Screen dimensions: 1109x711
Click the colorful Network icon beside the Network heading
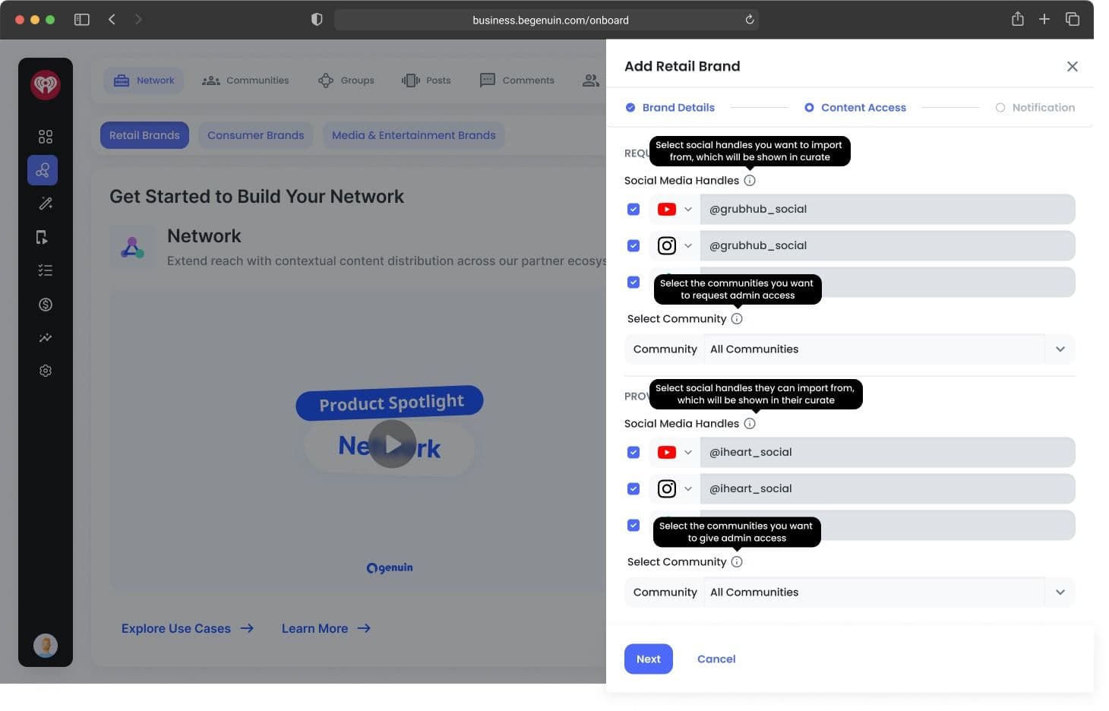[132, 248]
